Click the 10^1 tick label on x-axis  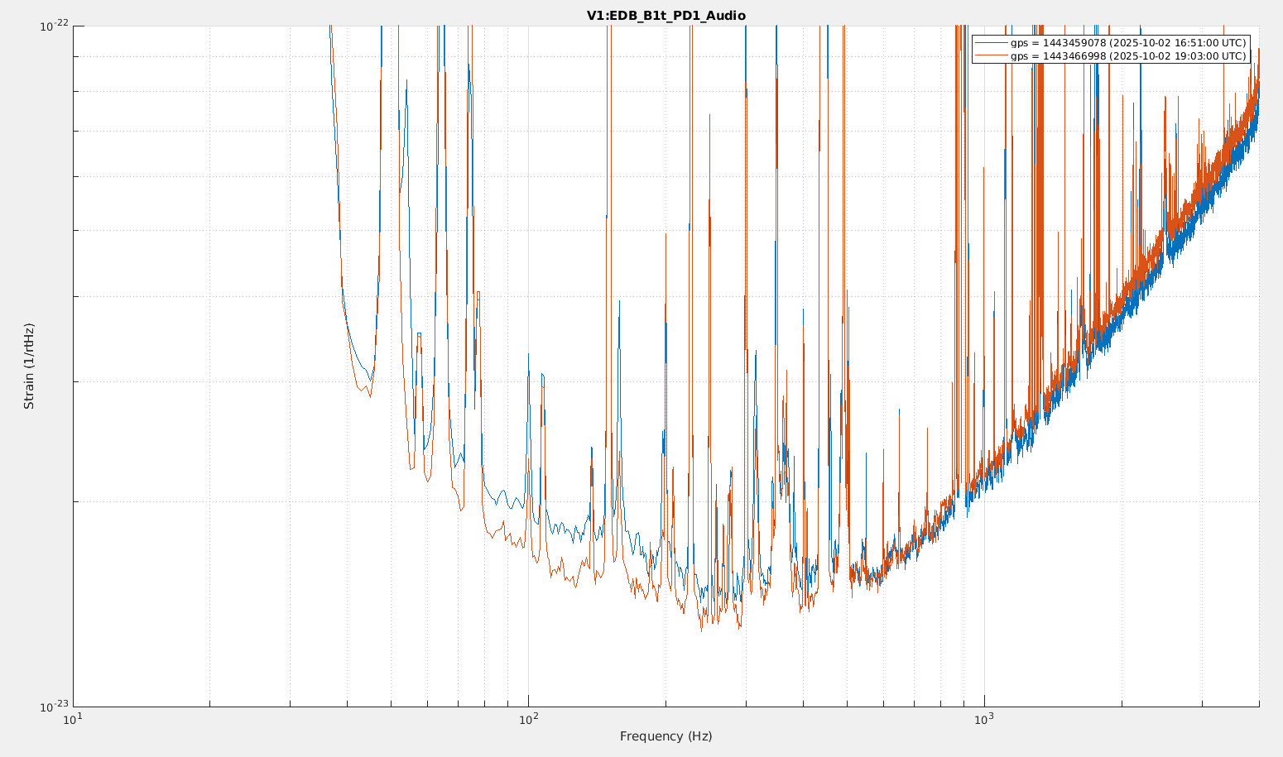click(x=73, y=721)
